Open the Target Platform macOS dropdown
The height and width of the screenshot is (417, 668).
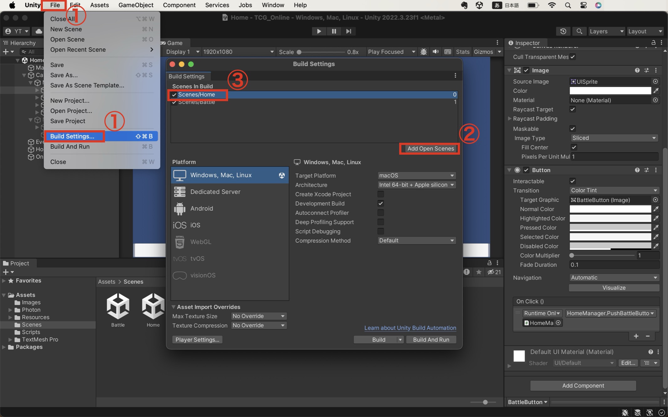click(x=416, y=176)
